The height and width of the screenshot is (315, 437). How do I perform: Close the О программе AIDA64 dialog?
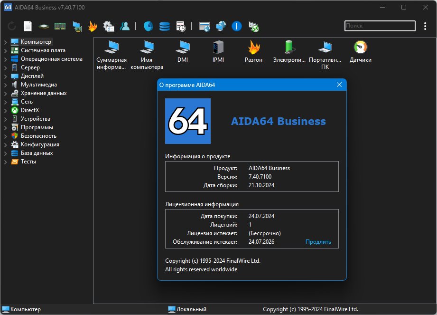339,85
